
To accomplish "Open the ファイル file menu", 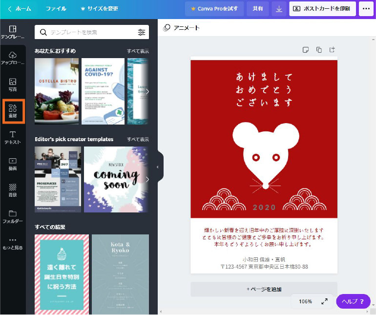I will [x=56, y=9].
